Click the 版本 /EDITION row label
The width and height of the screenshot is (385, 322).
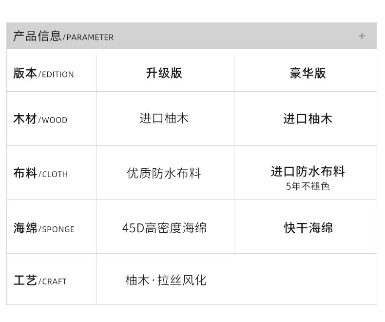(43, 73)
